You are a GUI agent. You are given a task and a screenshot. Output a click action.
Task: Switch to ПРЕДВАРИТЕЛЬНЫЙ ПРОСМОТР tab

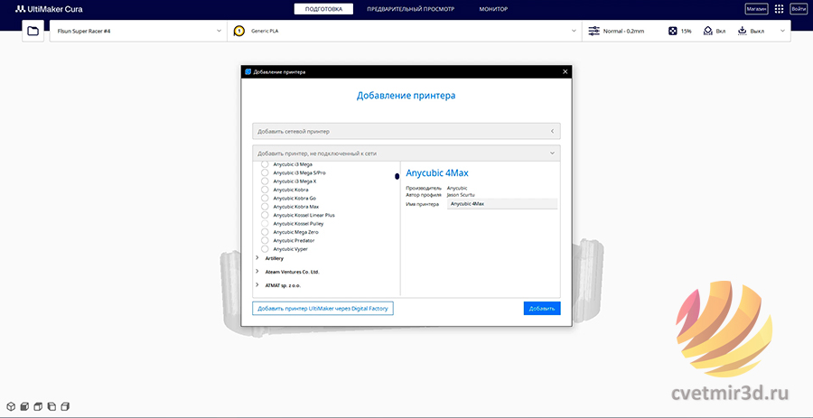[x=411, y=9]
